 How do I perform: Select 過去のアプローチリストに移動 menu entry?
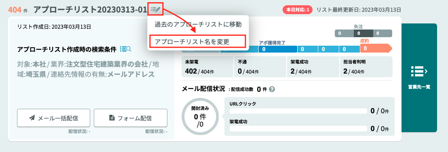tap(198, 25)
